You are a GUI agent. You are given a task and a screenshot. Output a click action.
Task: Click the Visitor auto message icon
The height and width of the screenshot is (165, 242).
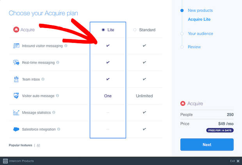click(16, 96)
